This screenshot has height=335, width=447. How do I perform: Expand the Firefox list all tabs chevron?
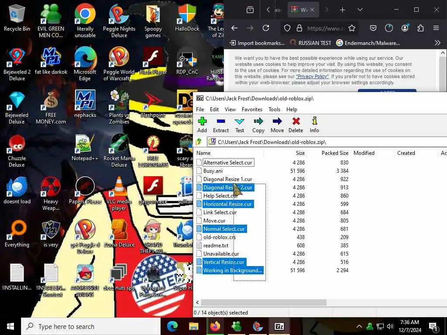click(x=360, y=10)
